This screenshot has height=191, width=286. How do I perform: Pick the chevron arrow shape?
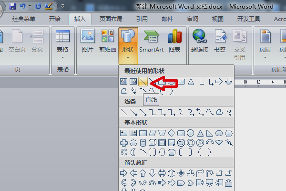[x=191, y=183]
